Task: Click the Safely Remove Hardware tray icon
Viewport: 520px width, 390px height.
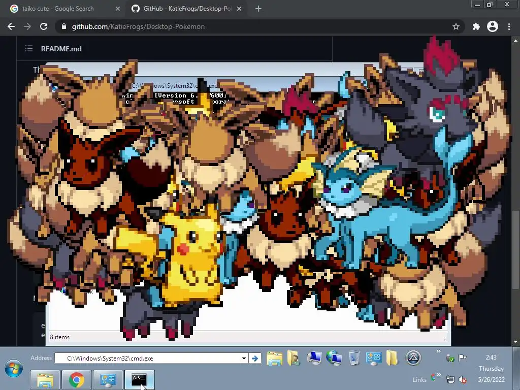Action: [x=450, y=358]
